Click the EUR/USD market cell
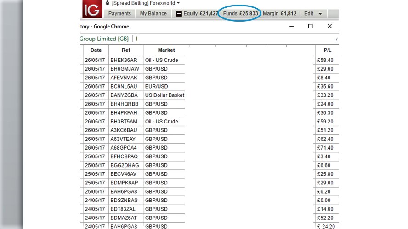 (156, 87)
